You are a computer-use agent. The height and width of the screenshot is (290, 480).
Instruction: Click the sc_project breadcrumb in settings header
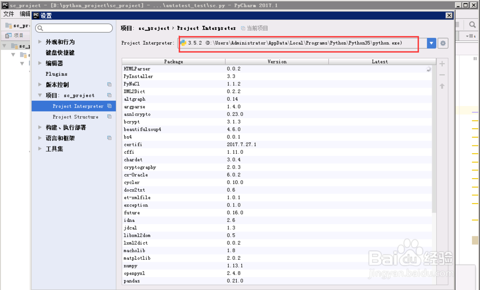tap(154, 28)
